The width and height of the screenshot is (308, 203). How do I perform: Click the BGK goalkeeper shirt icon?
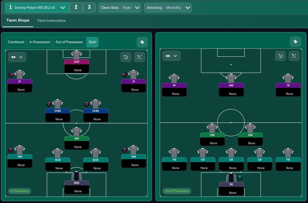tap(77, 176)
